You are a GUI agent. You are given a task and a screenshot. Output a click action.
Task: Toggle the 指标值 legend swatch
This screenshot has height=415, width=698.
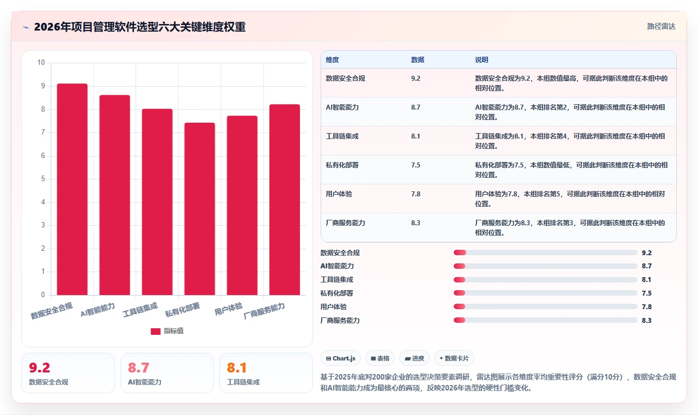155,331
